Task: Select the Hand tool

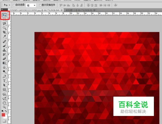Action: pos(4,103)
